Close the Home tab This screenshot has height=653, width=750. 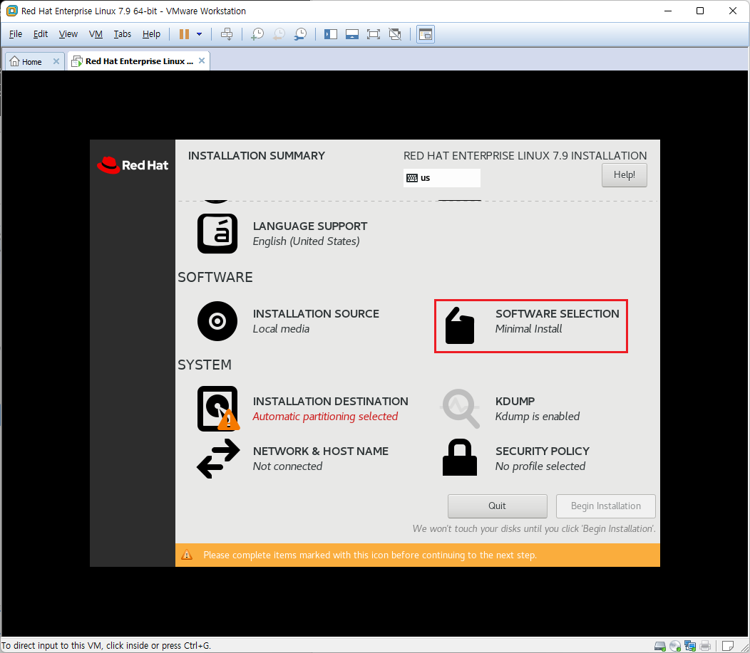click(x=56, y=61)
